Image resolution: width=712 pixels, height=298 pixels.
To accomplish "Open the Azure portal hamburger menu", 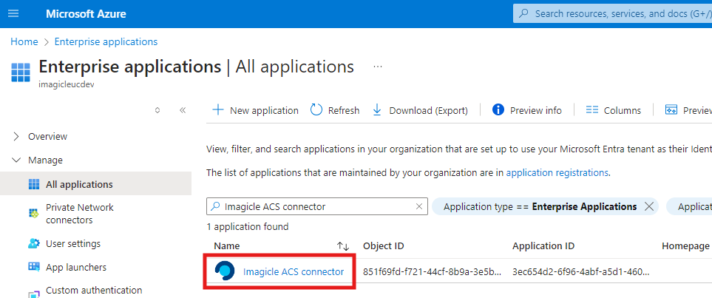I will [x=14, y=14].
